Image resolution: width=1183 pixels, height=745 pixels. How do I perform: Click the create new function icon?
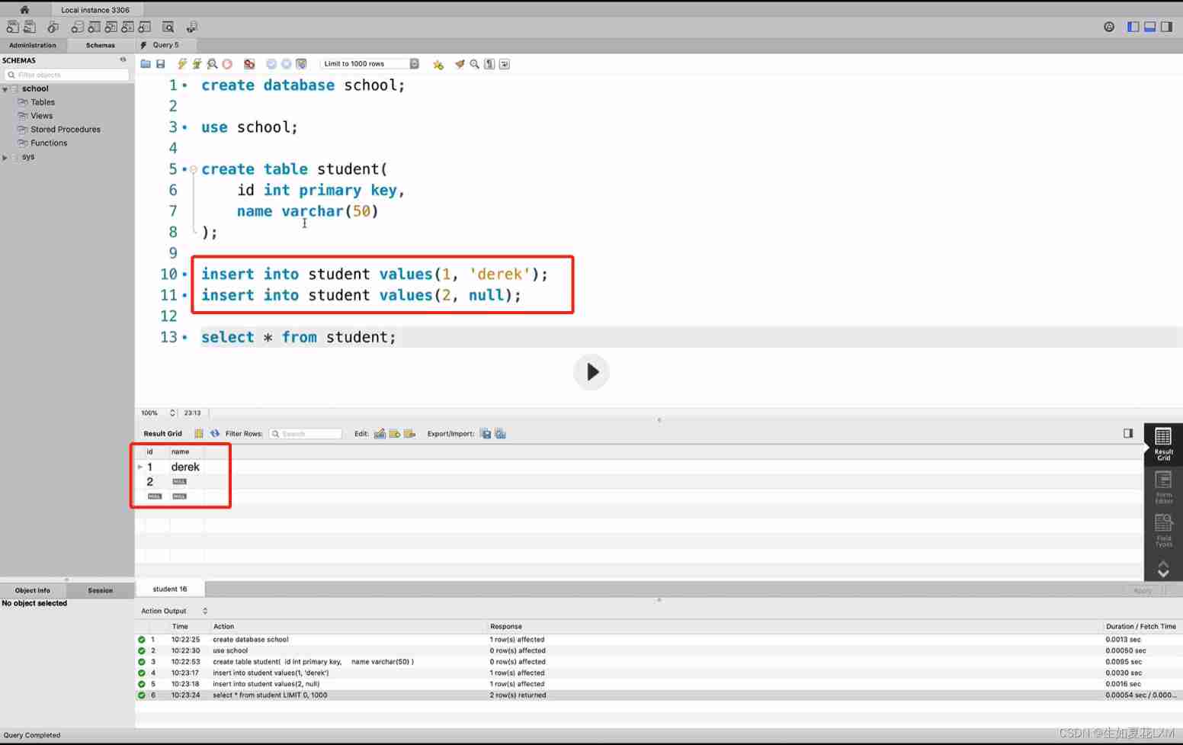click(144, 27)
